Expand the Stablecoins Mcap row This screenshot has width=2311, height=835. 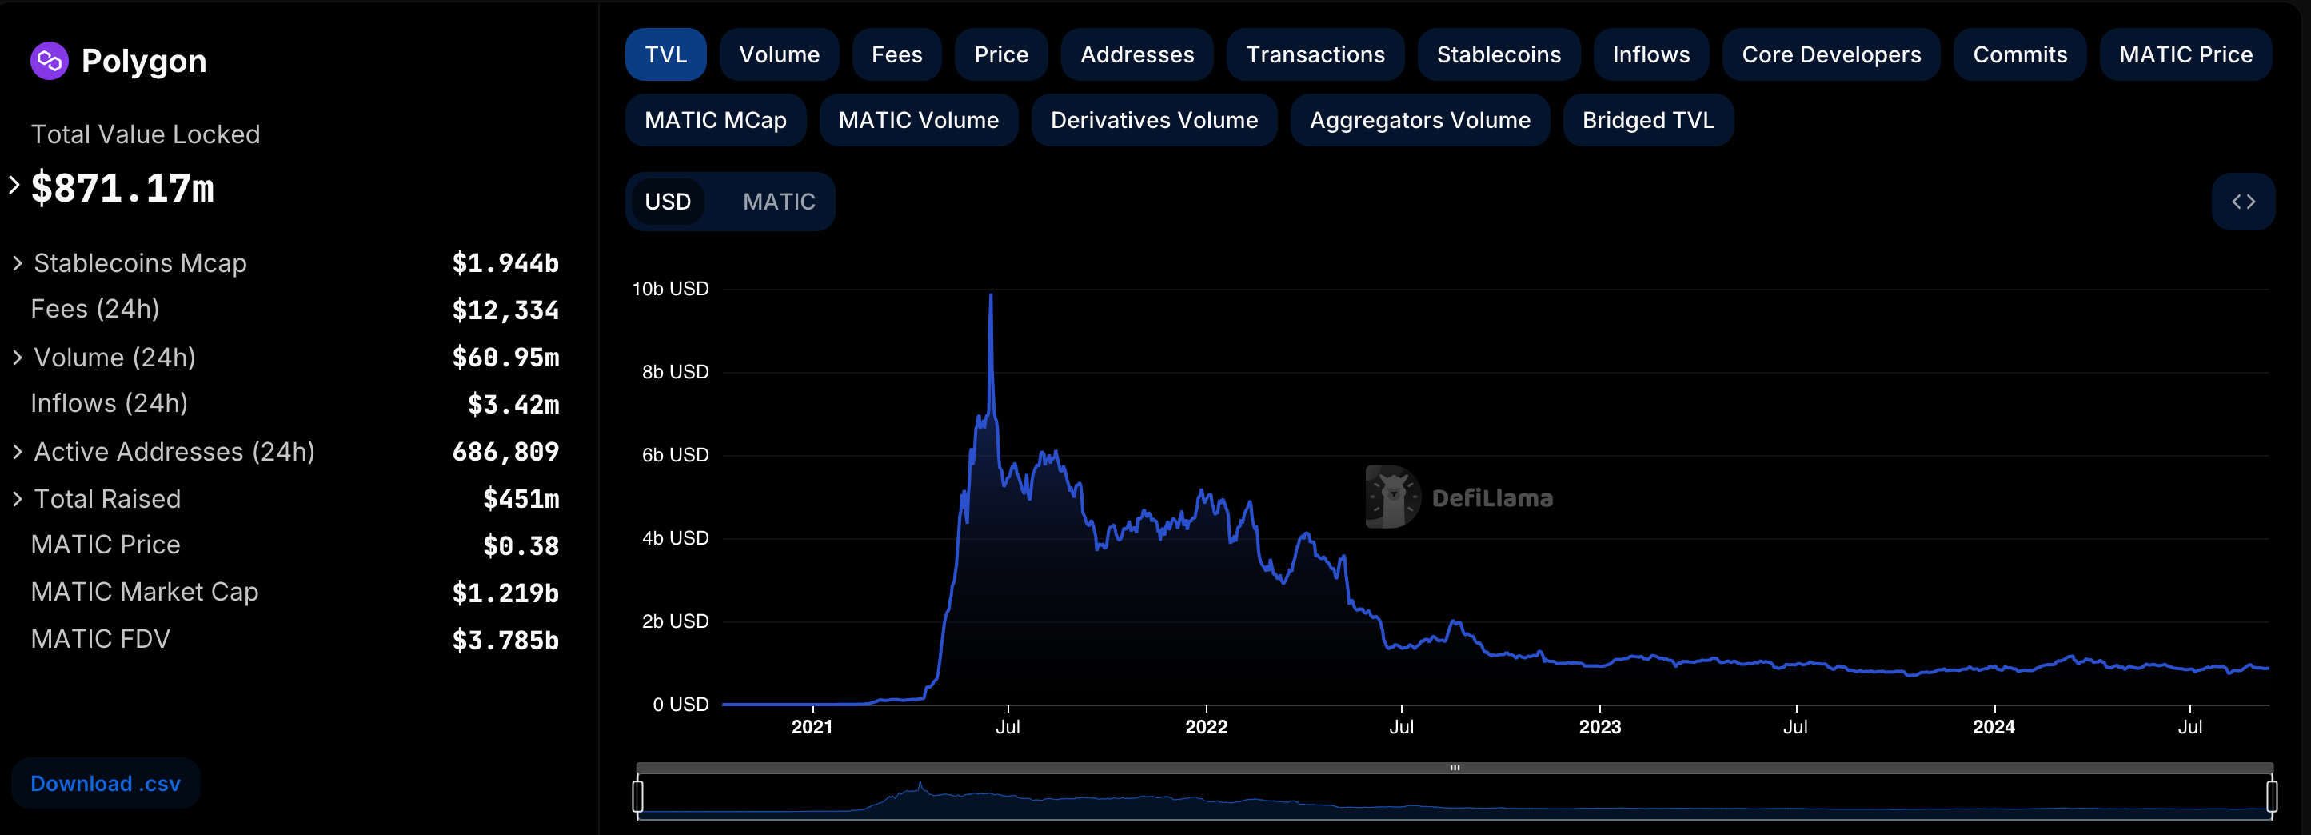coord(17,263)
